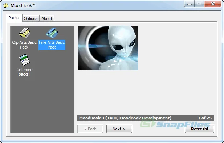Viewport: 224px width, 143px height.
Task: Click the Next > button
Action: coord(119,129)
